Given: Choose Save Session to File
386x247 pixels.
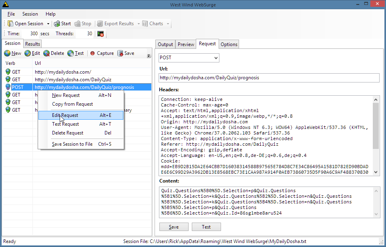Looking at the screenshot, I should 81,144.
